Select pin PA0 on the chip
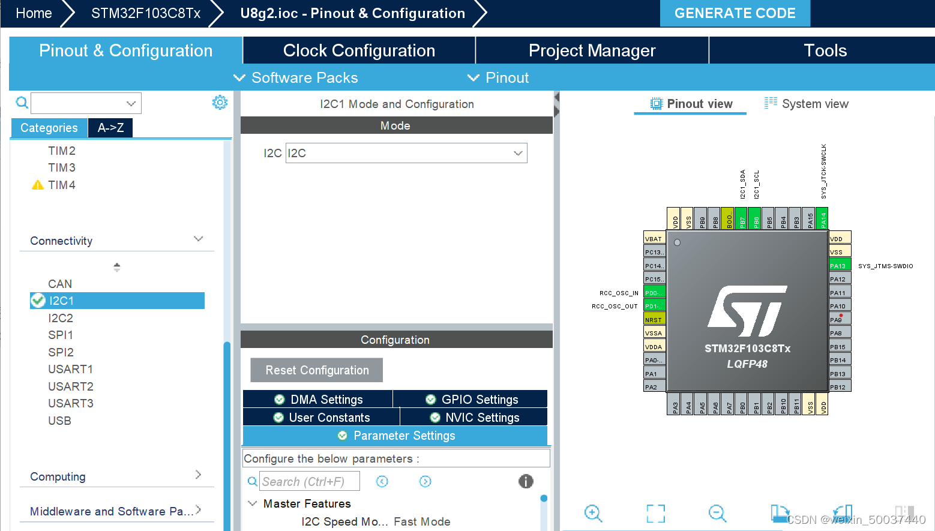 click(x=654, y=360)
